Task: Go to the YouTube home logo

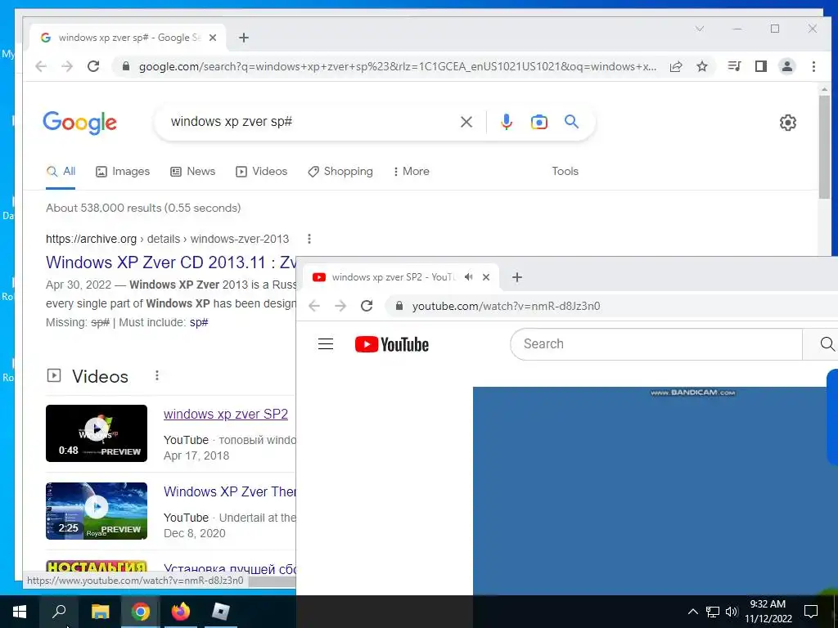Action: [392, 344]
